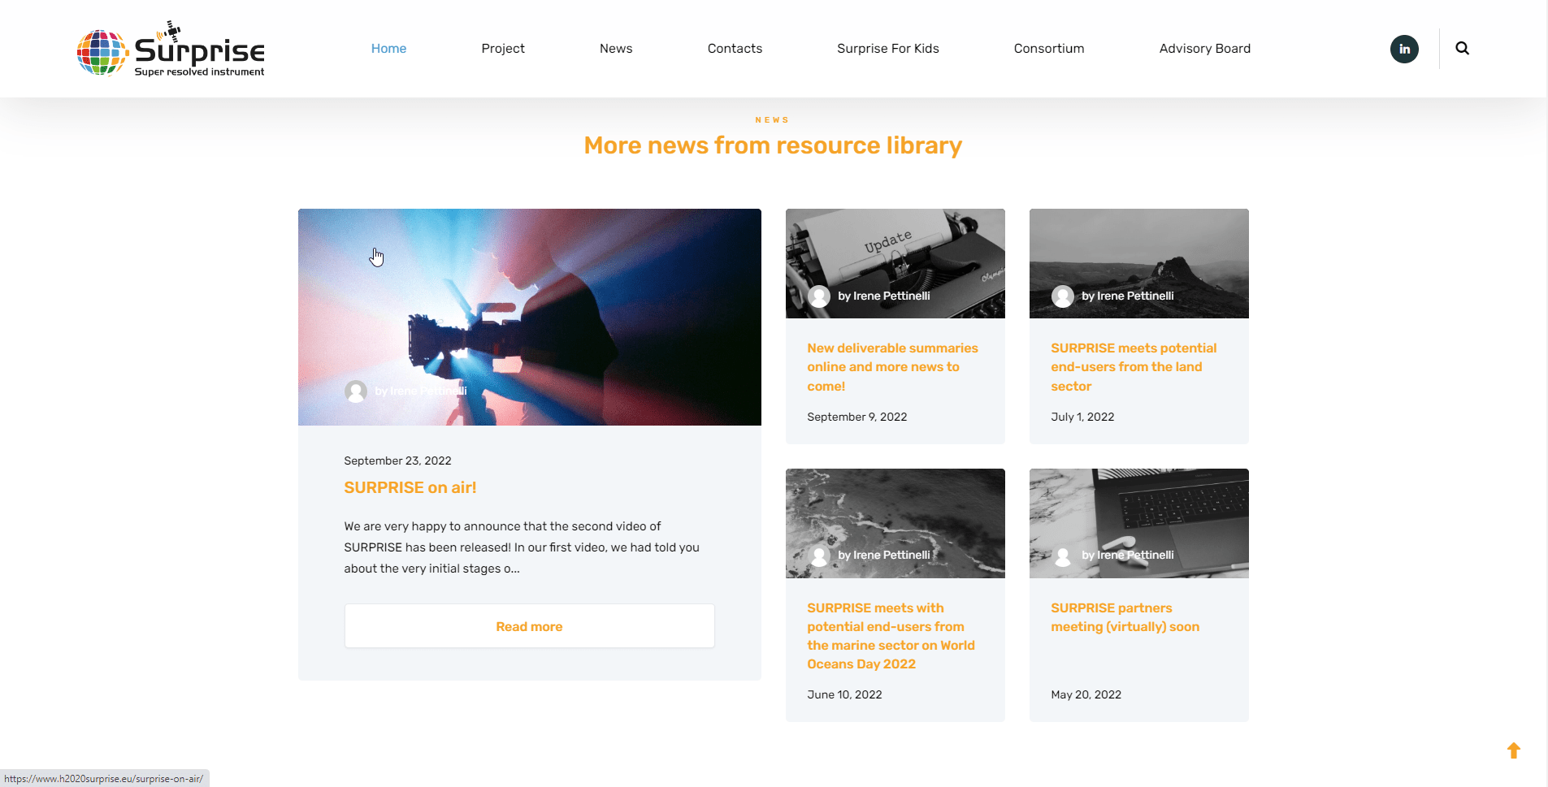The height and width of the screenshot is (787, 1548).
Task: Open 'SURPRISE meets potential end-users from the land sector'
Action: point(1133,367)
